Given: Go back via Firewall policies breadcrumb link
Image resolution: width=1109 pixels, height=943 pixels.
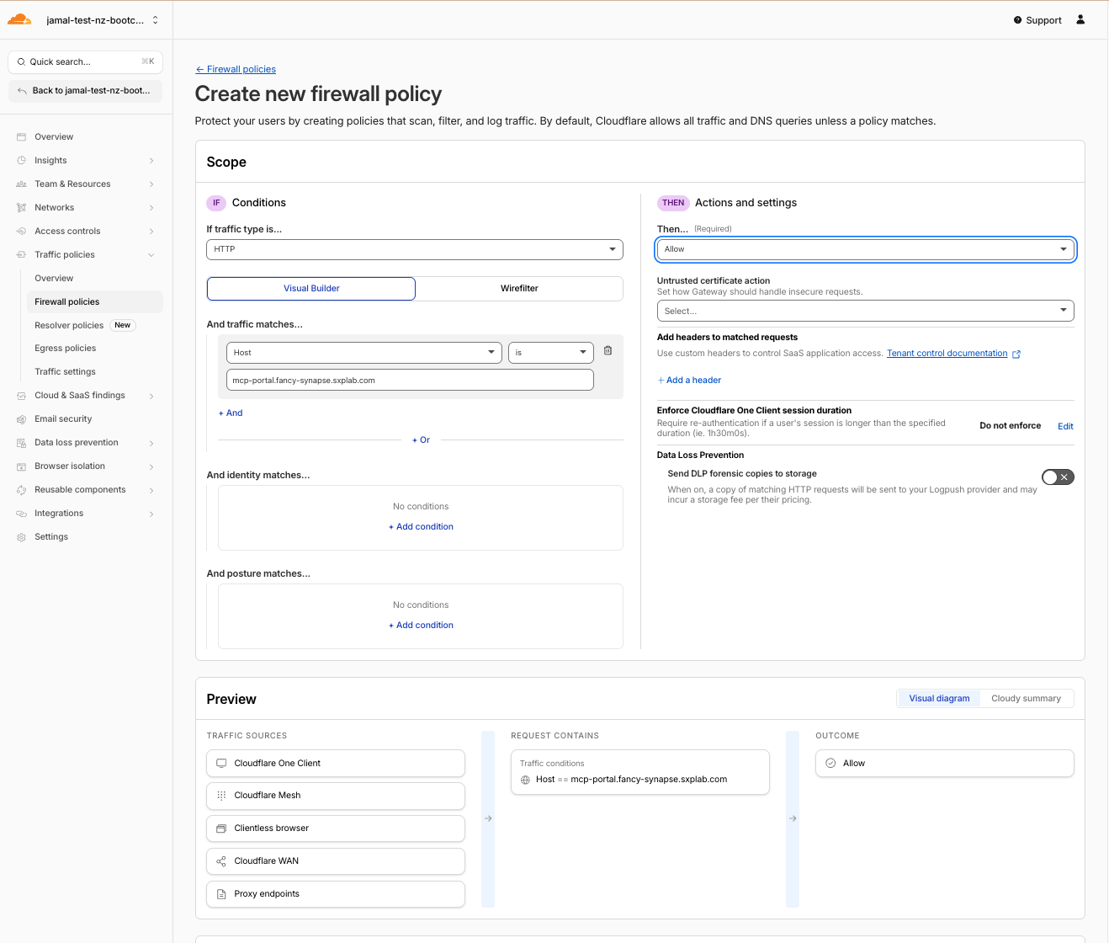Looking at the screenshot, I should tap(236, 69).
